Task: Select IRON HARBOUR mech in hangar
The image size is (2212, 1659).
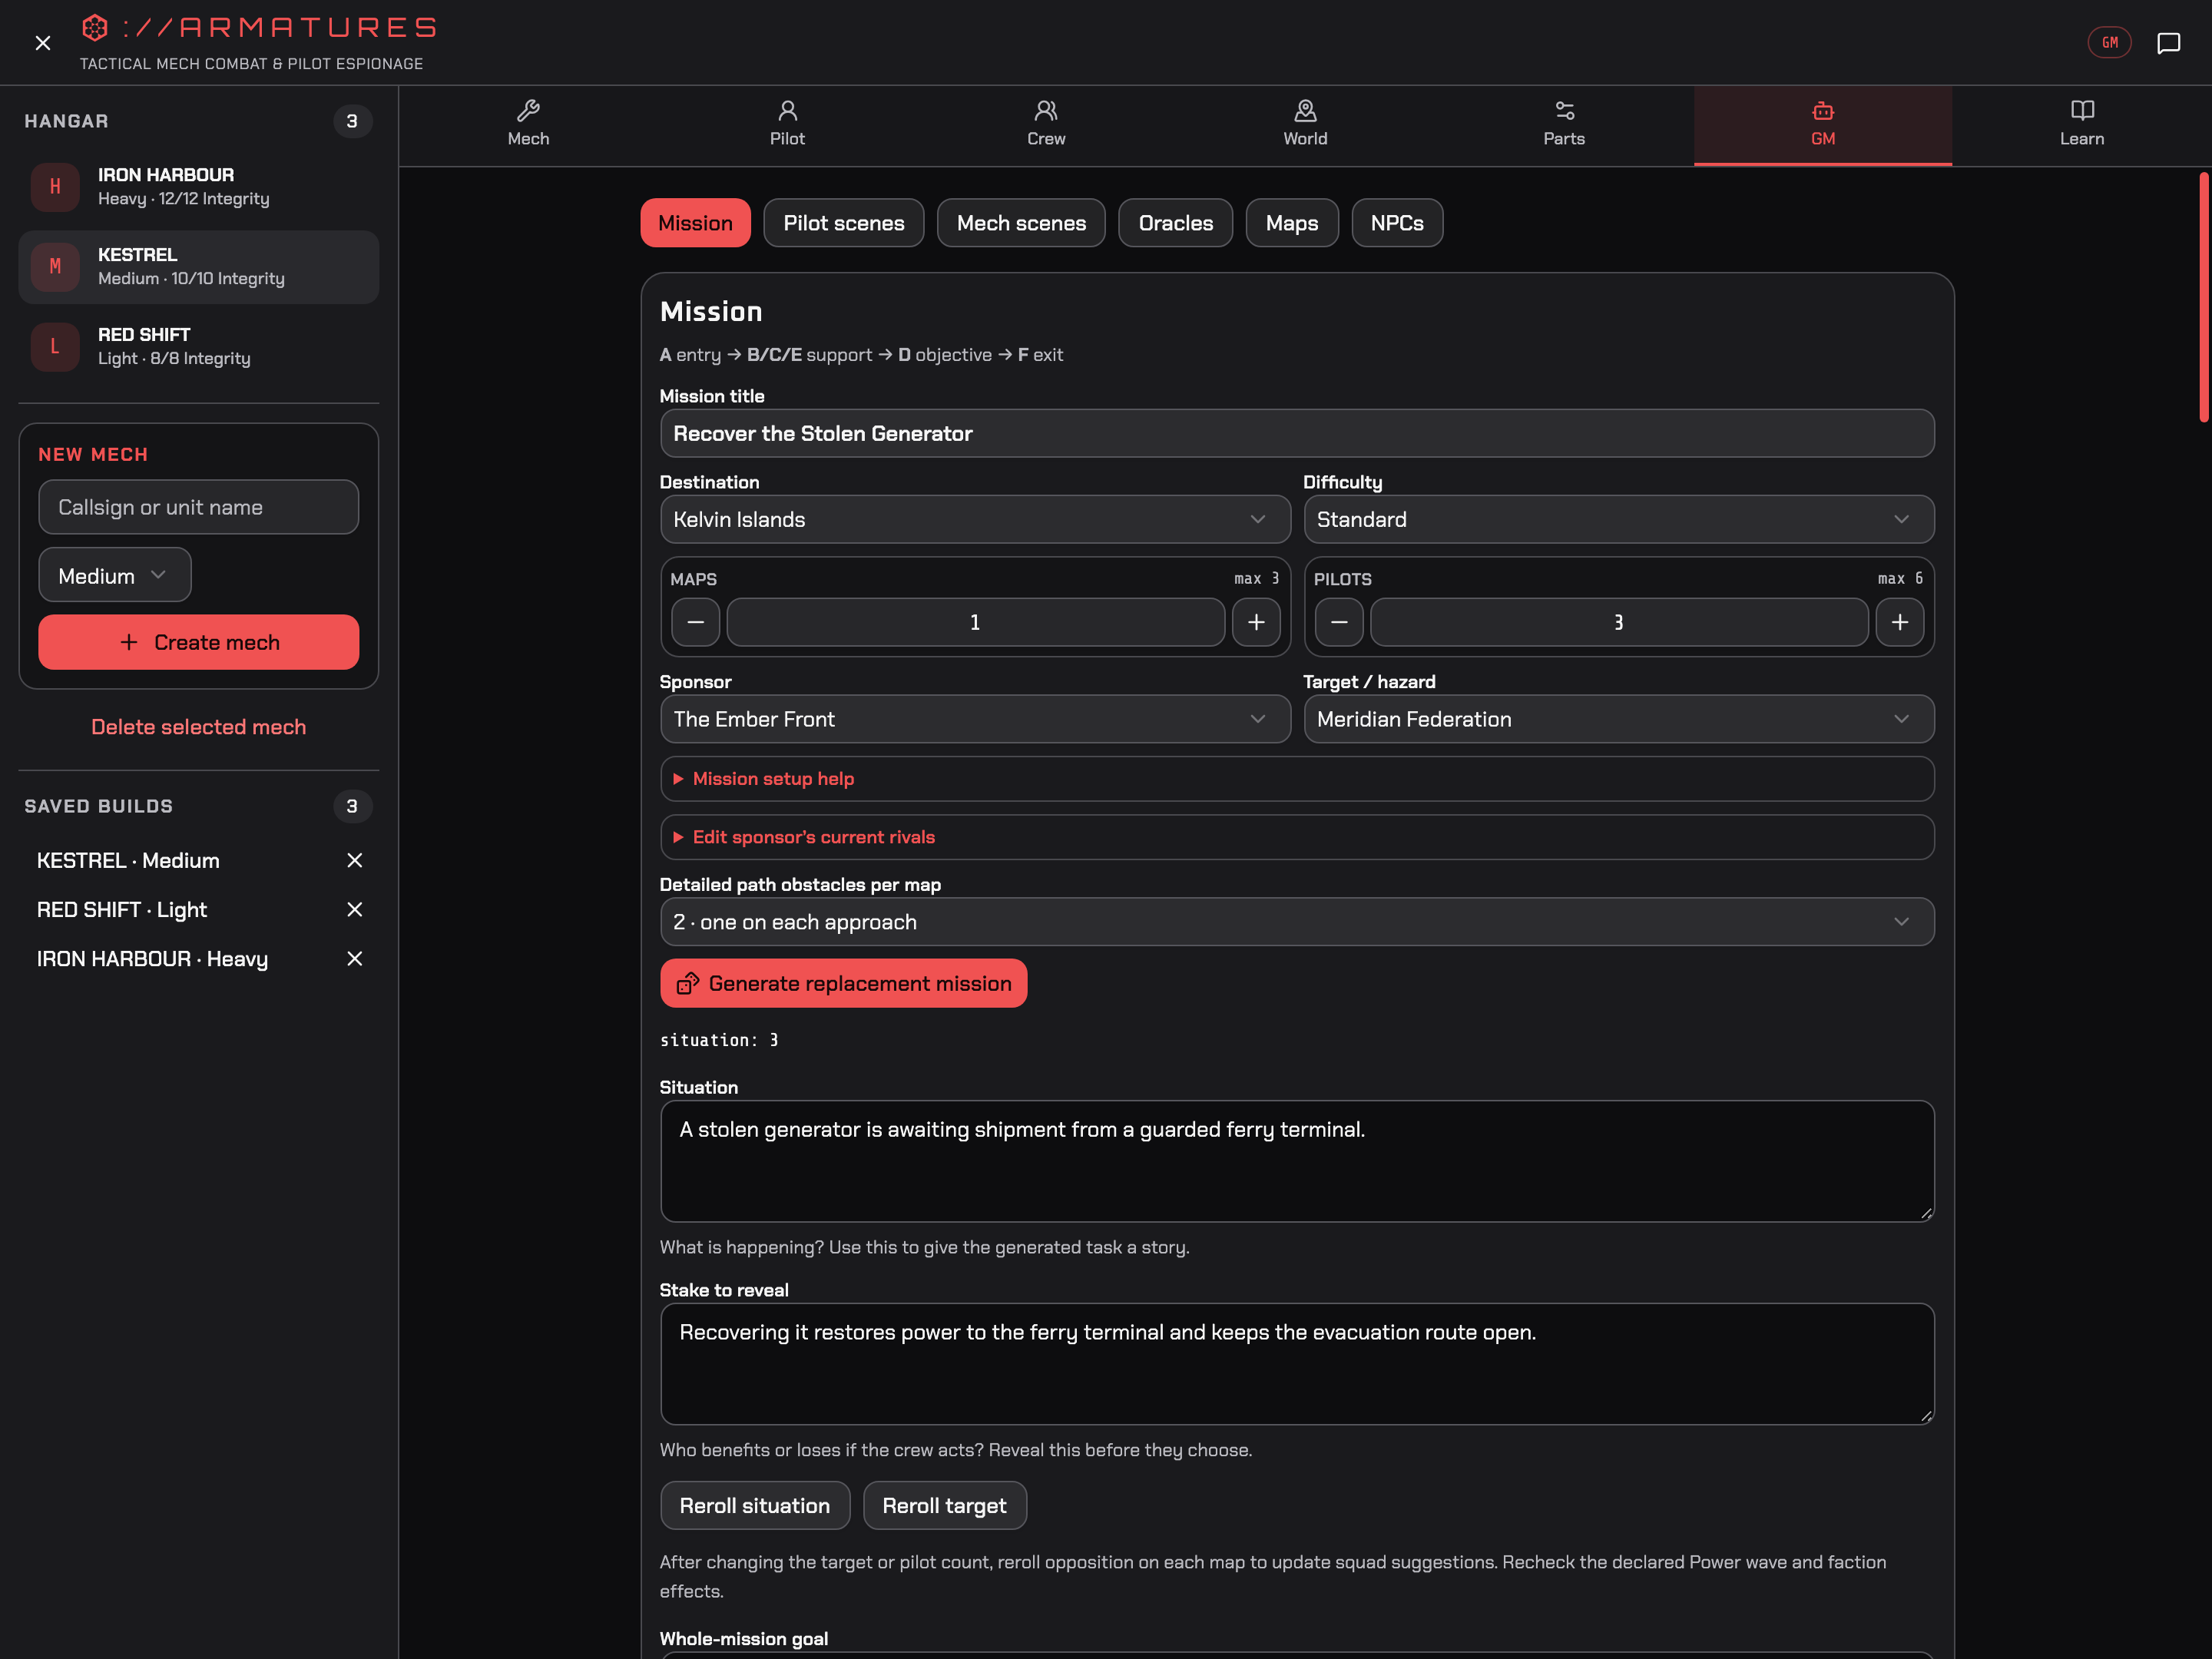Action: pos(199,187)
